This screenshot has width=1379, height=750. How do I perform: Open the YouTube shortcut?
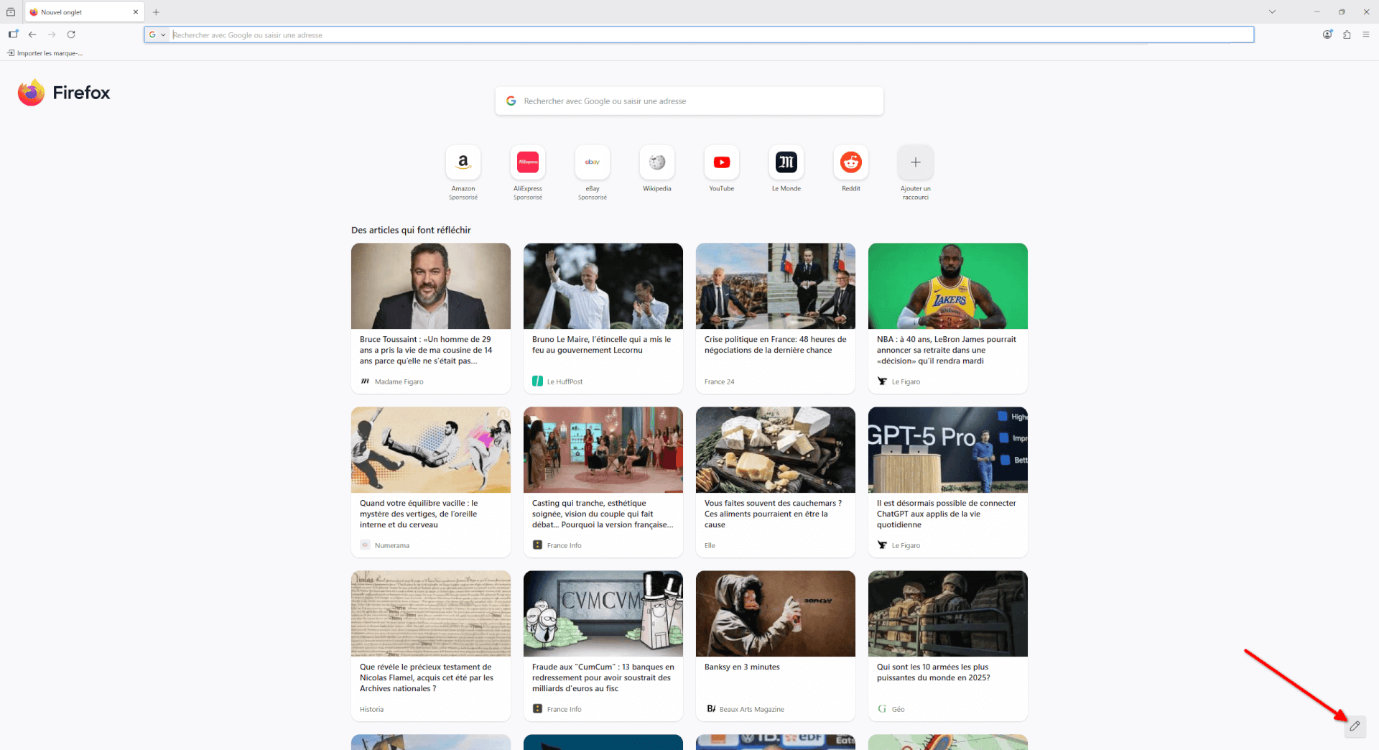[721, 163]
